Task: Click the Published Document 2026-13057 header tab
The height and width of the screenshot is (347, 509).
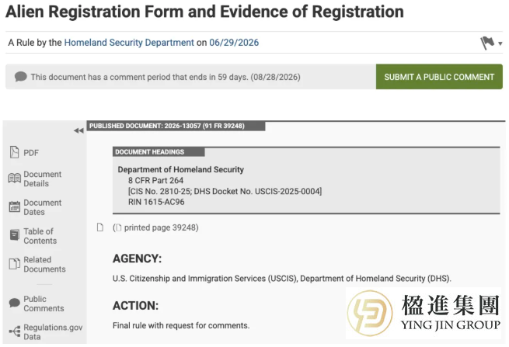Action: pos(176,126)
